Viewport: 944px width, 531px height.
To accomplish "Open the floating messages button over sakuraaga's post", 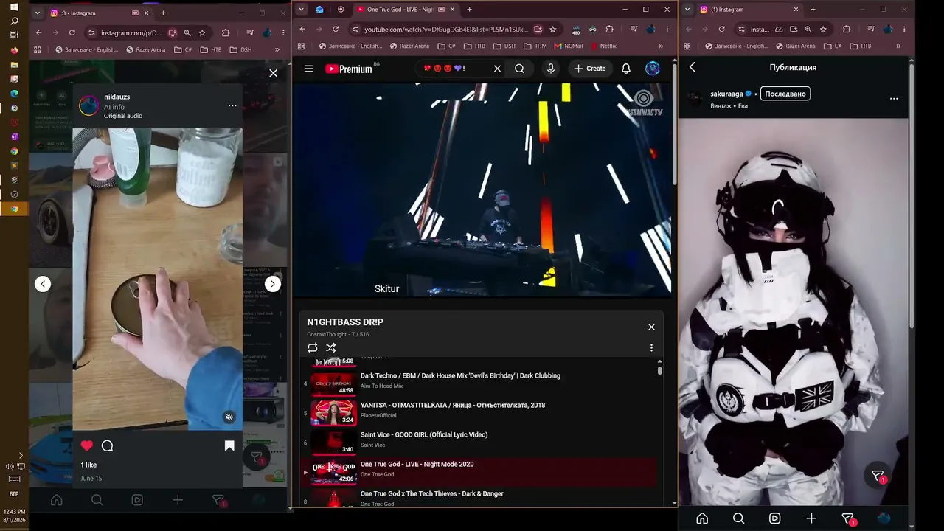I will [878, 476].
